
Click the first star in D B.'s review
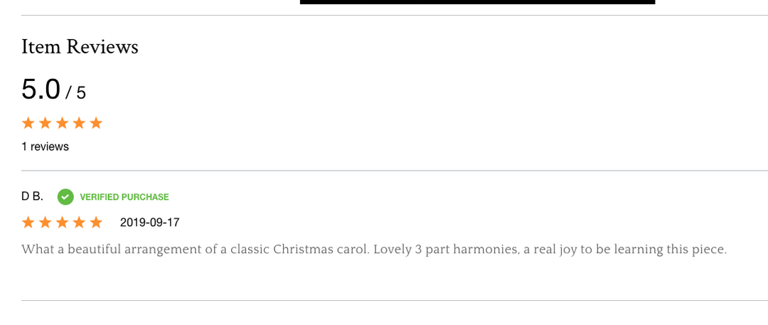point(28,223)
